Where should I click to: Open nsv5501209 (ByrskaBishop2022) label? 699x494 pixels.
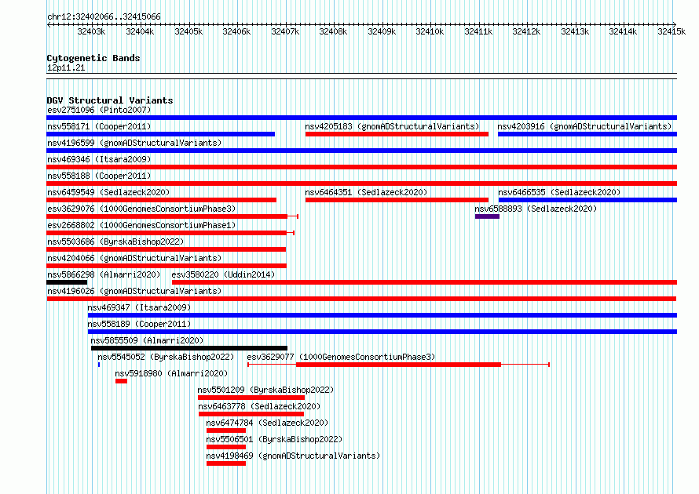click(265, 390)
